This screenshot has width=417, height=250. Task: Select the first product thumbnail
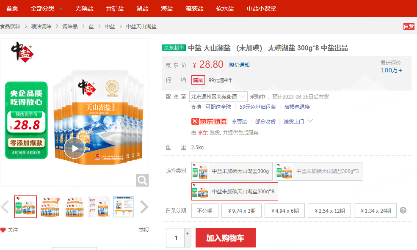tap(25, 207)
